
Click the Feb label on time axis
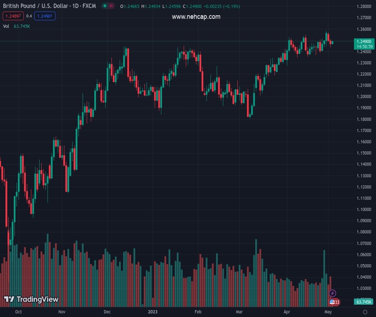pyautogui.click(x=198, y=312)
